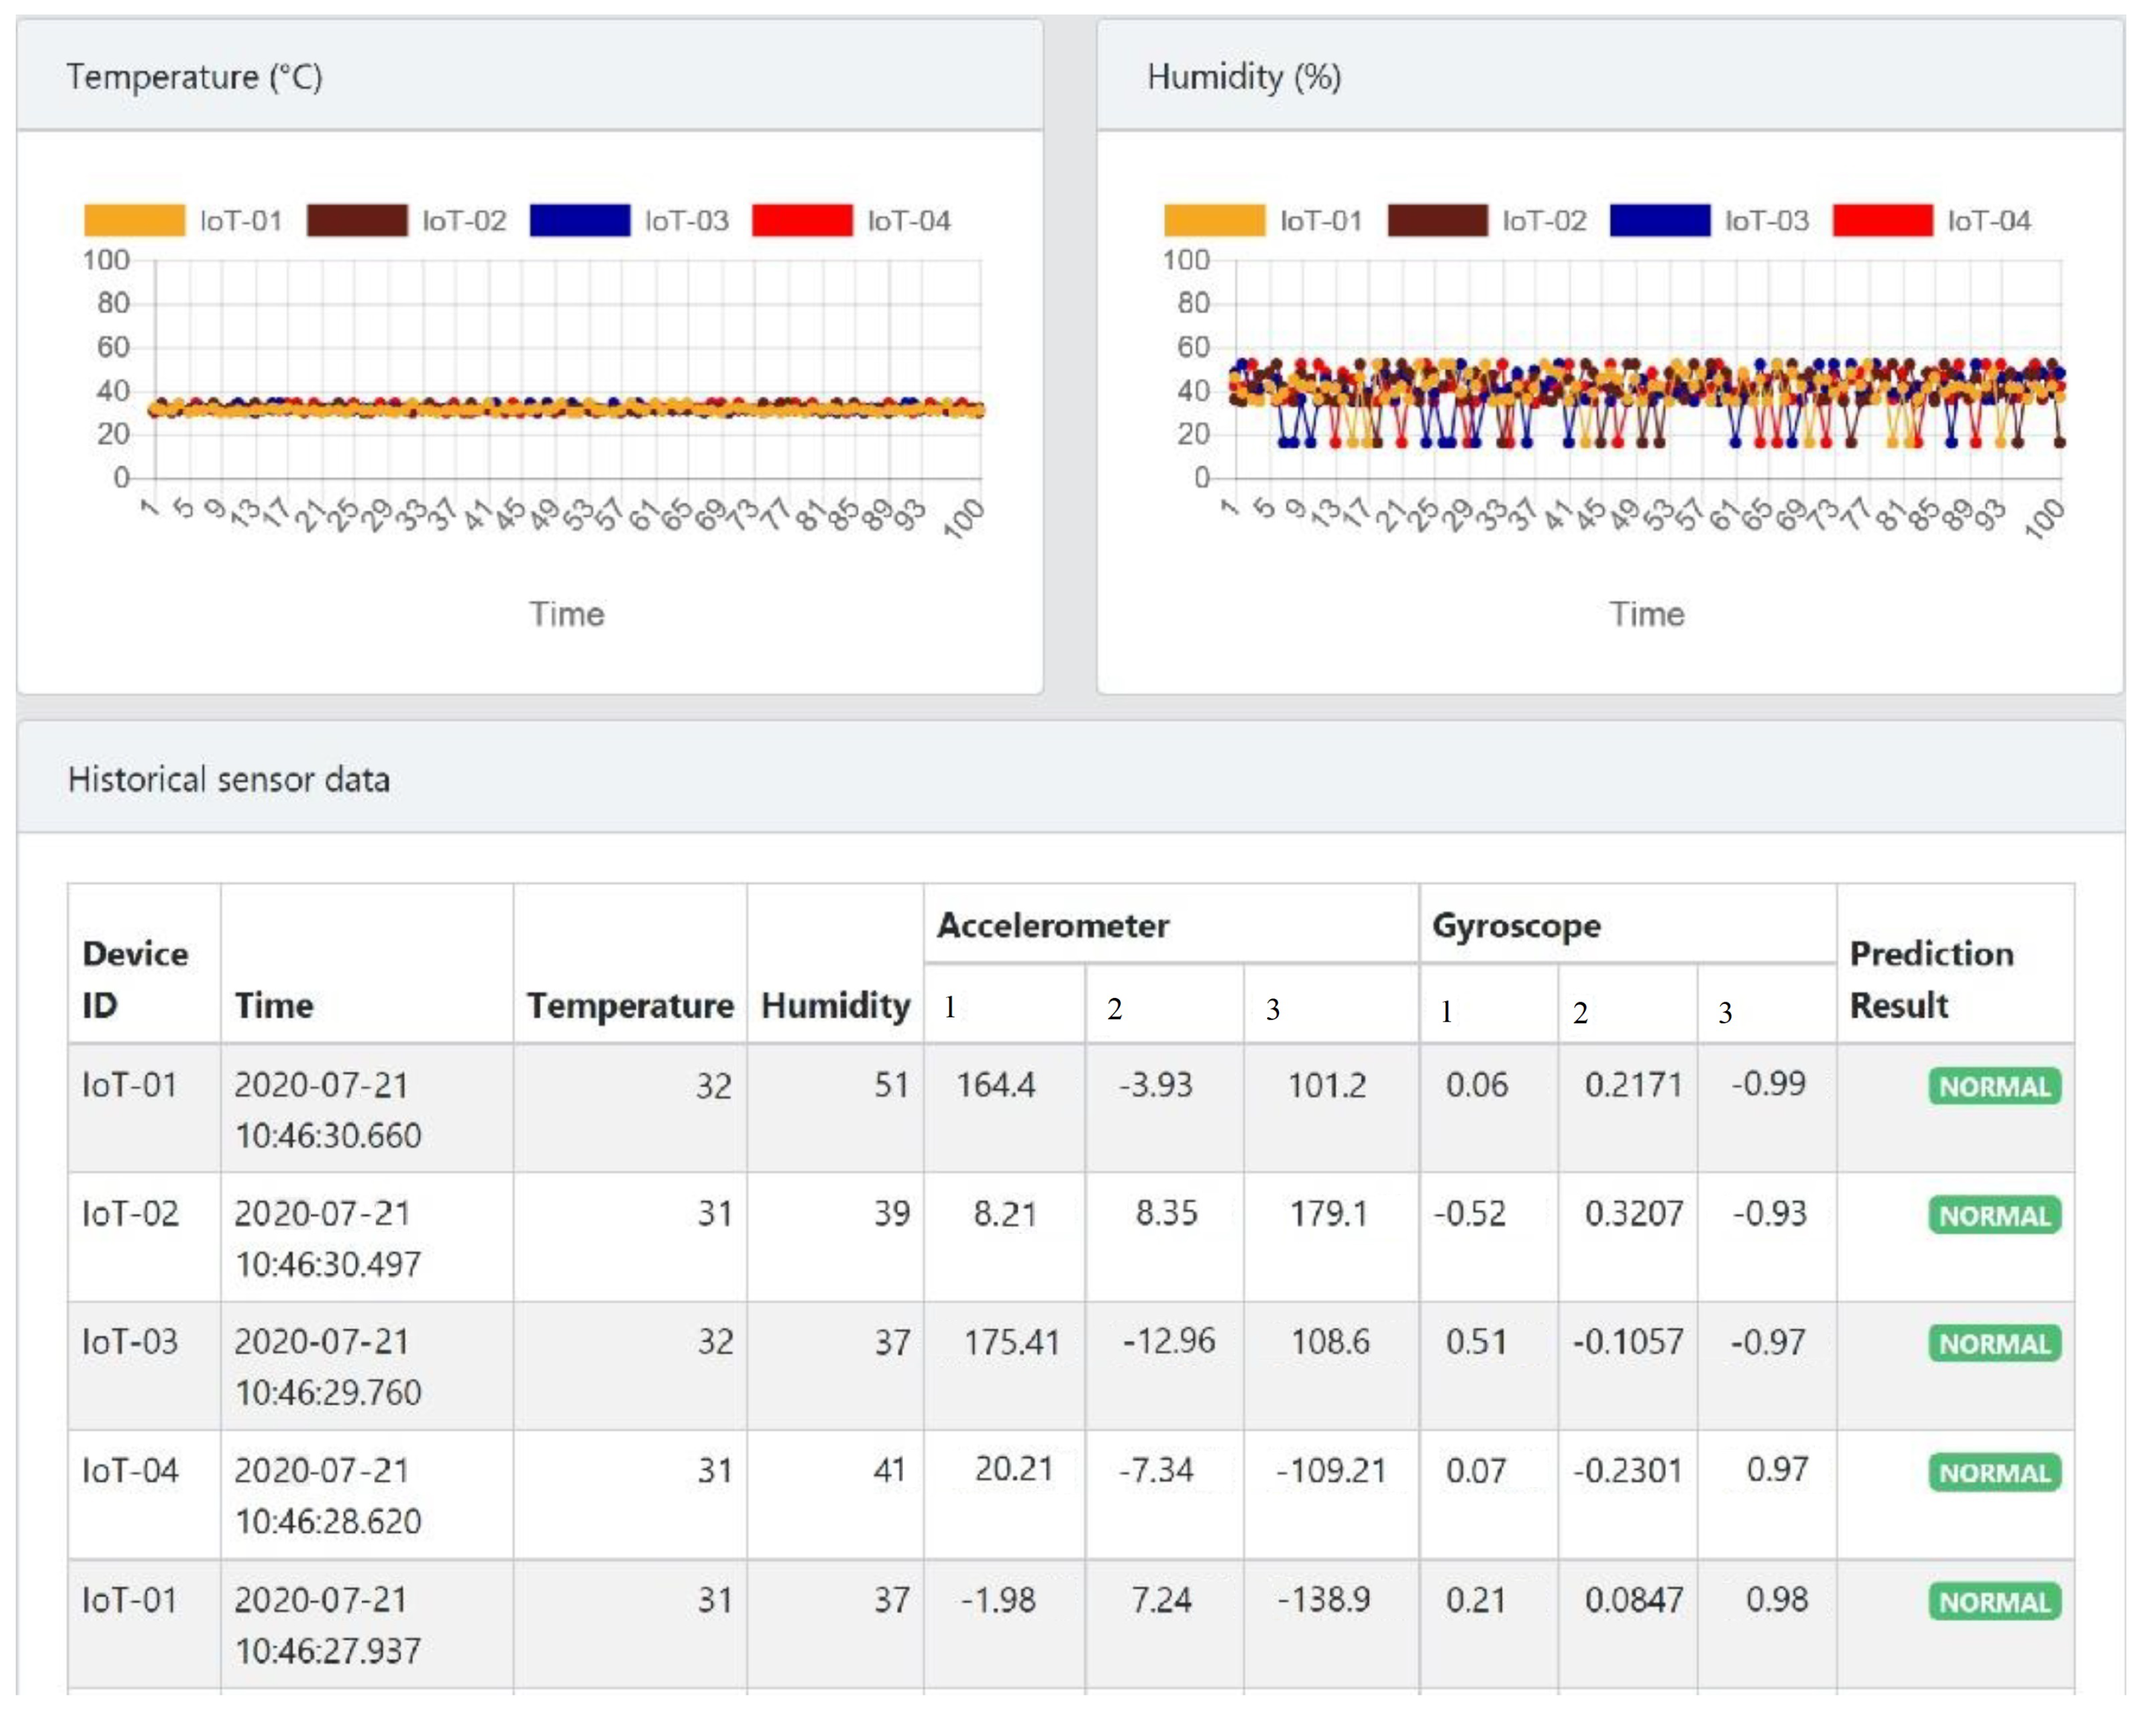Toggle IoT-02 brown swatch in Humidity legend
The height and width of the screenshot is (1725, 2156).
pos(1437,220)
